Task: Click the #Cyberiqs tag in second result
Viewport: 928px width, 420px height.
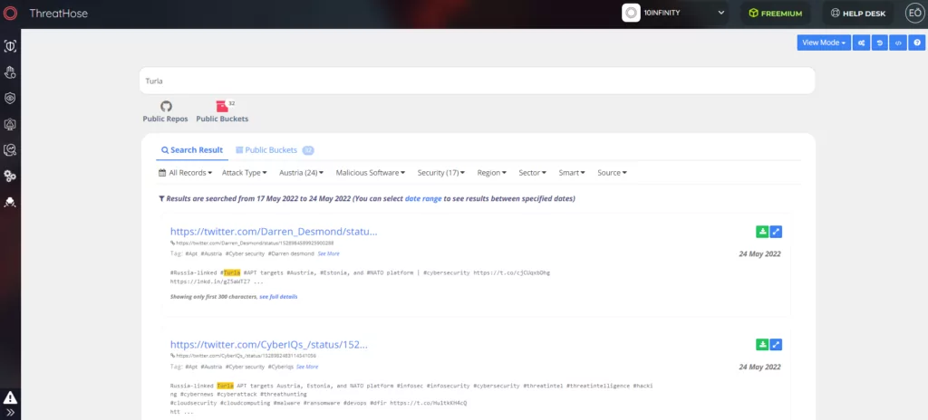Action: coord(281,367)
